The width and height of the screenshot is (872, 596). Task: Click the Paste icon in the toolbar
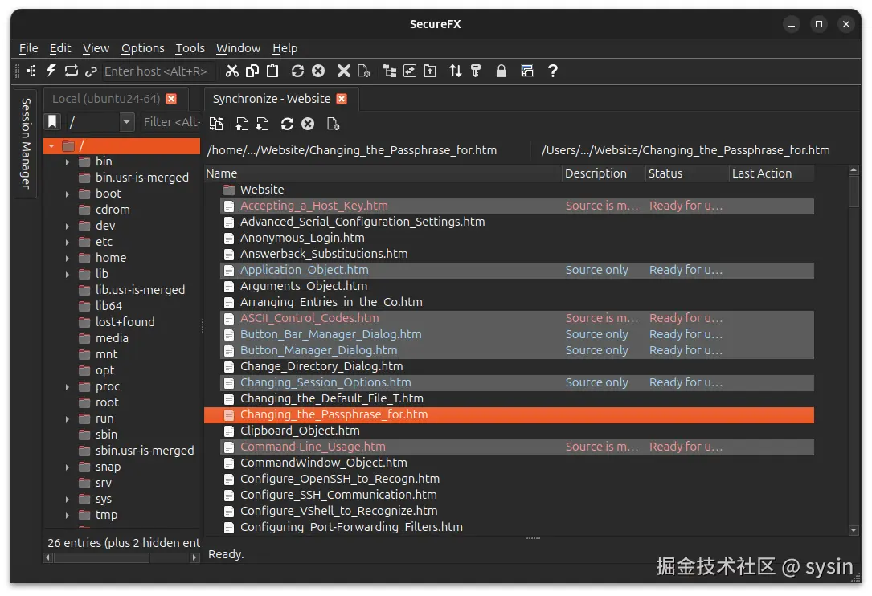click(273, 71)
